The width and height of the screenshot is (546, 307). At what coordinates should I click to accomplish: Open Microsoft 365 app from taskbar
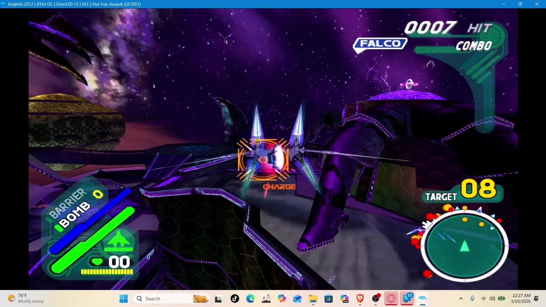[344, 298]
